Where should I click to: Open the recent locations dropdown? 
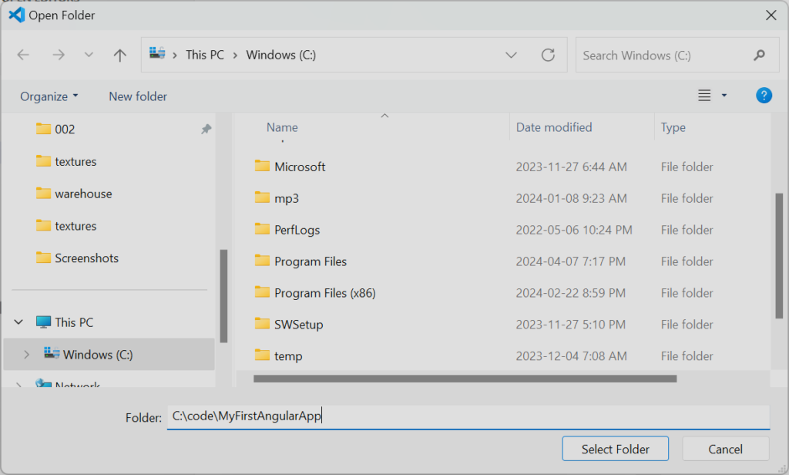coord(89,55)
